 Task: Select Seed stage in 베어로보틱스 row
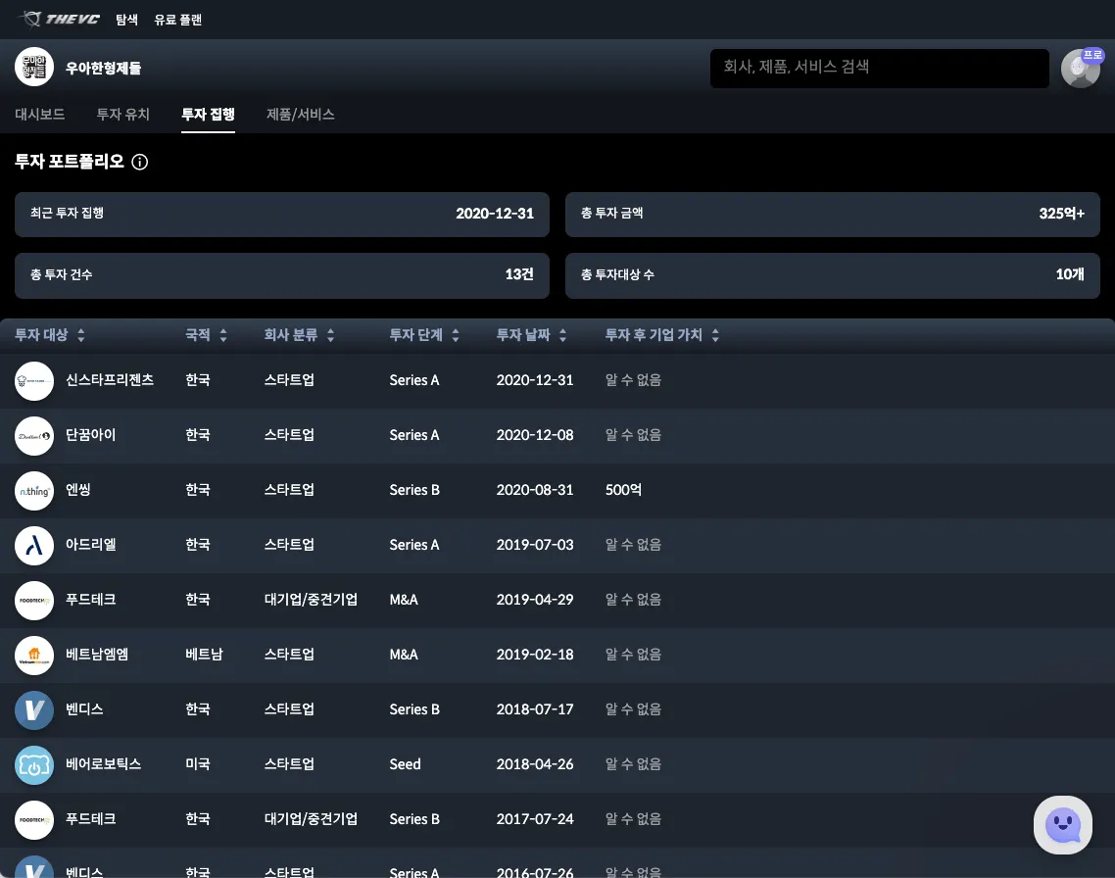(x=405, y=763)
